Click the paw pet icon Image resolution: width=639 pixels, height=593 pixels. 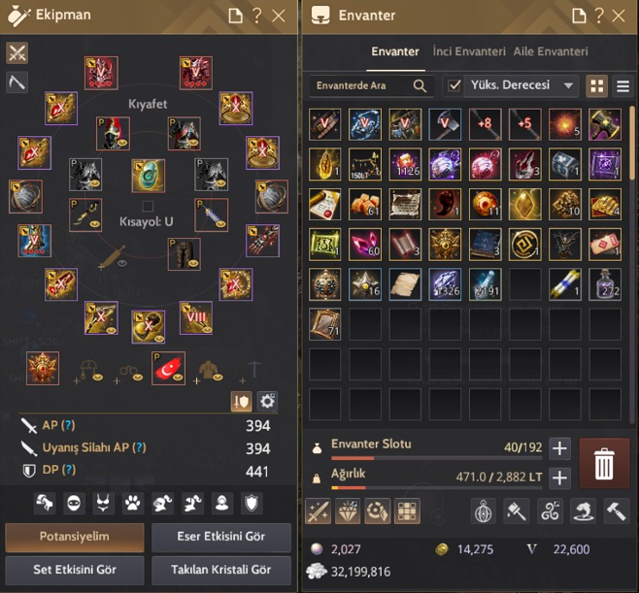tap(133, 504)
